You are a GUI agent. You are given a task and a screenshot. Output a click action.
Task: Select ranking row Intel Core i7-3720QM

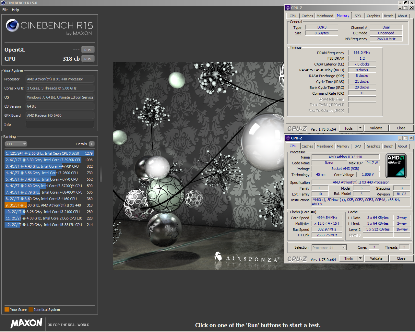[49, 186]
